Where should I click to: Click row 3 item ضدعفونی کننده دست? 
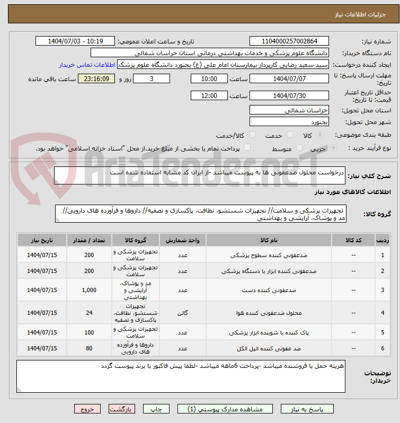coord(269,290)
